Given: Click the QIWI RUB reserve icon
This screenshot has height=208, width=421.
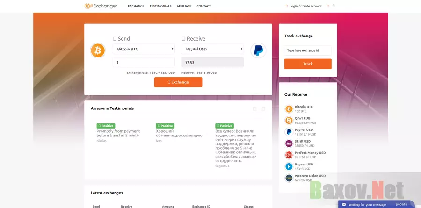Looking at the screenshot, I should [289, 121].
